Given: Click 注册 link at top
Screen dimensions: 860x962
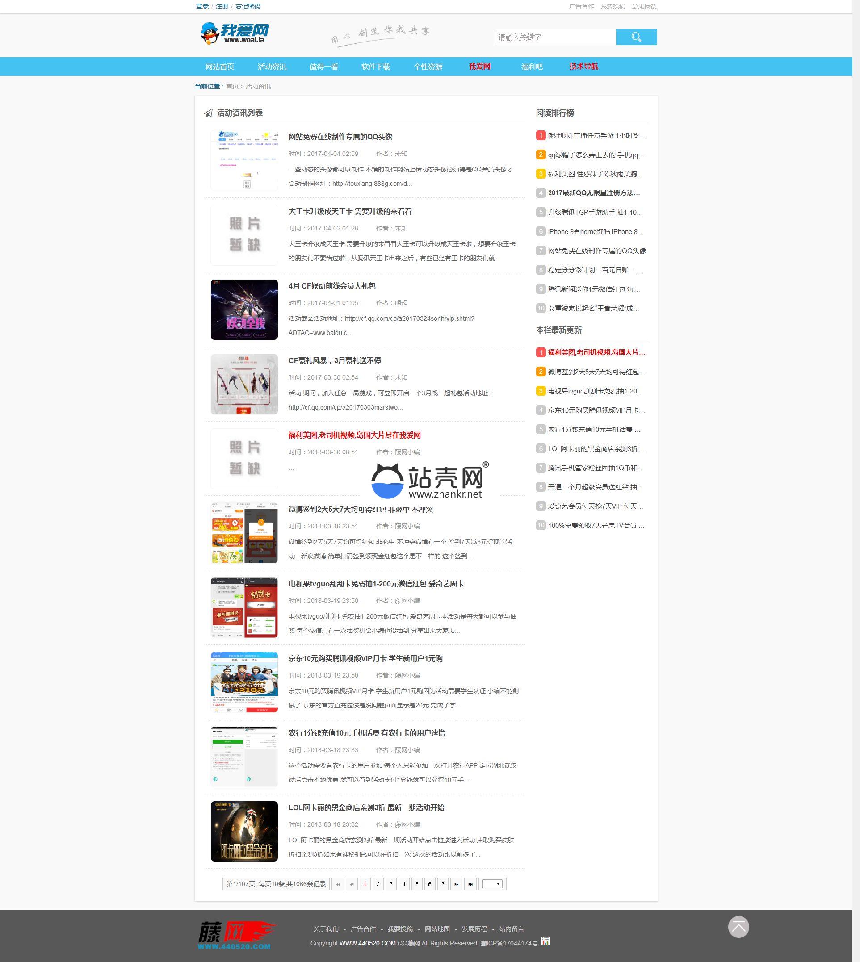Looking at the screenshot, I should [222, 6].
